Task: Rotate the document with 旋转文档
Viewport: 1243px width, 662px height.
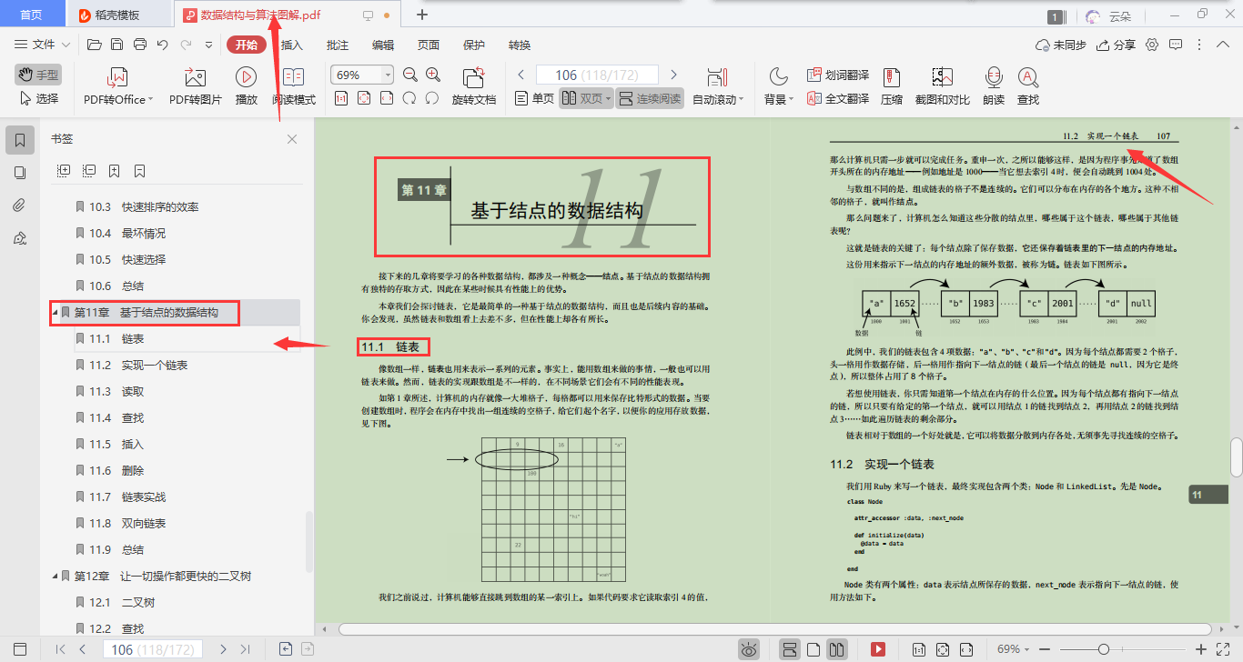Action: point(474,87)
